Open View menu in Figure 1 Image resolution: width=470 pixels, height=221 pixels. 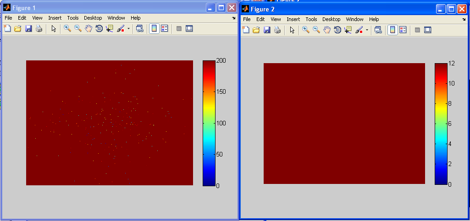[38, 18]
